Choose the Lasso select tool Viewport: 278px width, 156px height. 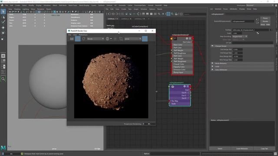pyautogui.click(x=3, y=17)
